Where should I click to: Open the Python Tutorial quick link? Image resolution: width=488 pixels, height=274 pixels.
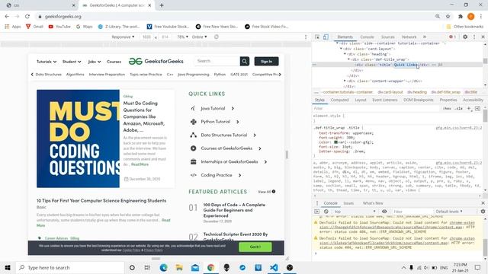click(215, 122)
